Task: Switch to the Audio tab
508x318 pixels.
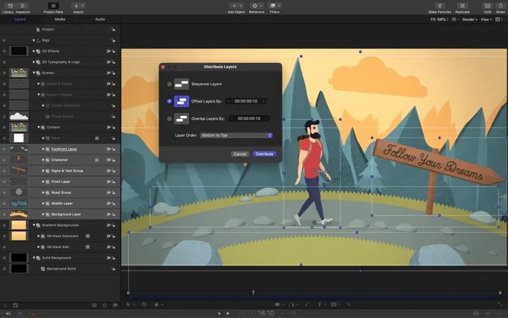Action: pyautogui.click(x=100, y=19)
